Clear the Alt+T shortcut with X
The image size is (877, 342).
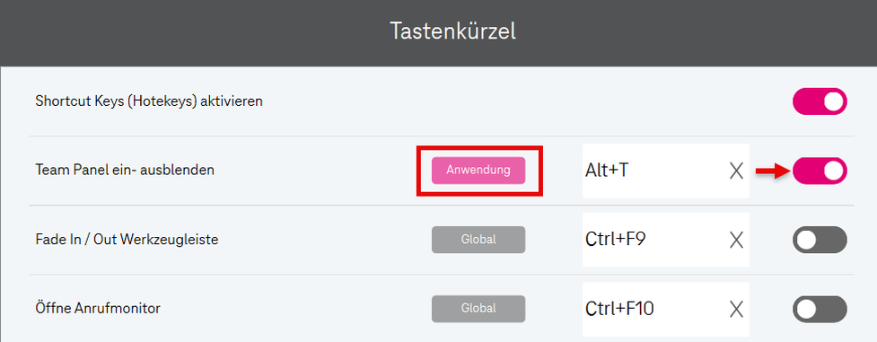click(736, 171)
